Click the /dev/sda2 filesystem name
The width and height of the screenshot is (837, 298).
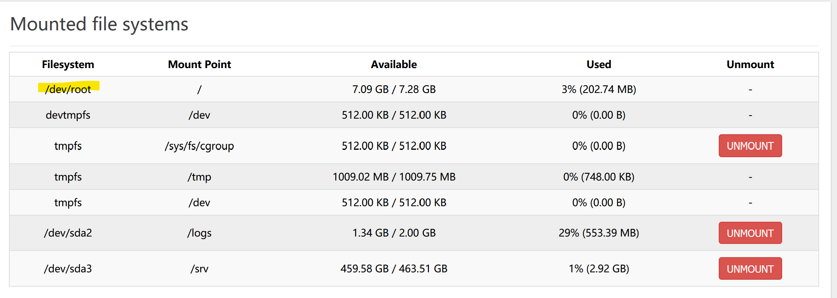pos(68,233)
